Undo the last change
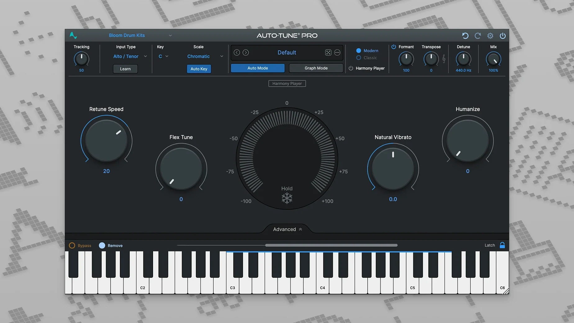Viewport: 574px width, 323px height. click(465, 36)
